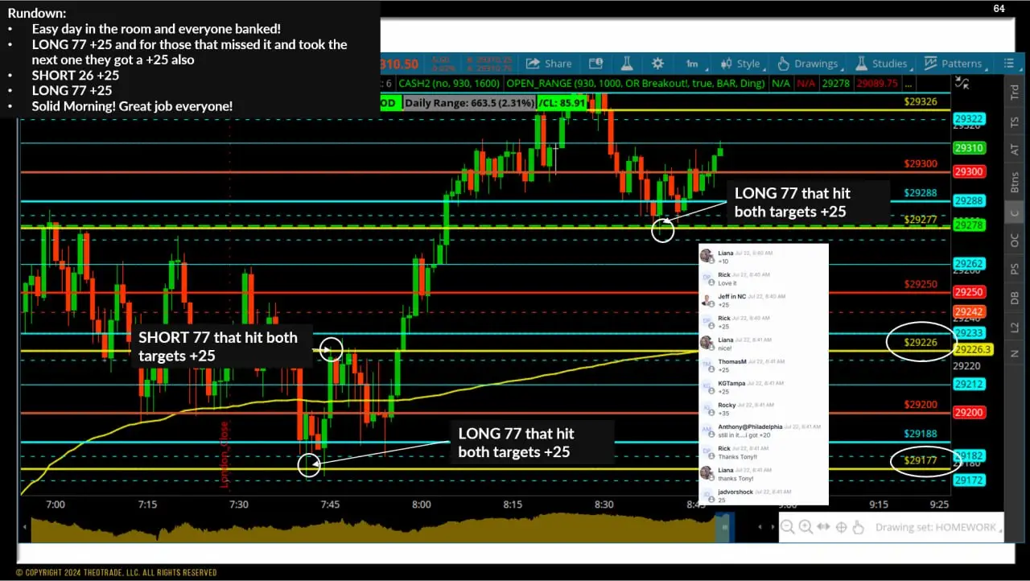The image size is (1030, 581).
Task: Select the crosshair cursor tool
Action: point(841,527)
